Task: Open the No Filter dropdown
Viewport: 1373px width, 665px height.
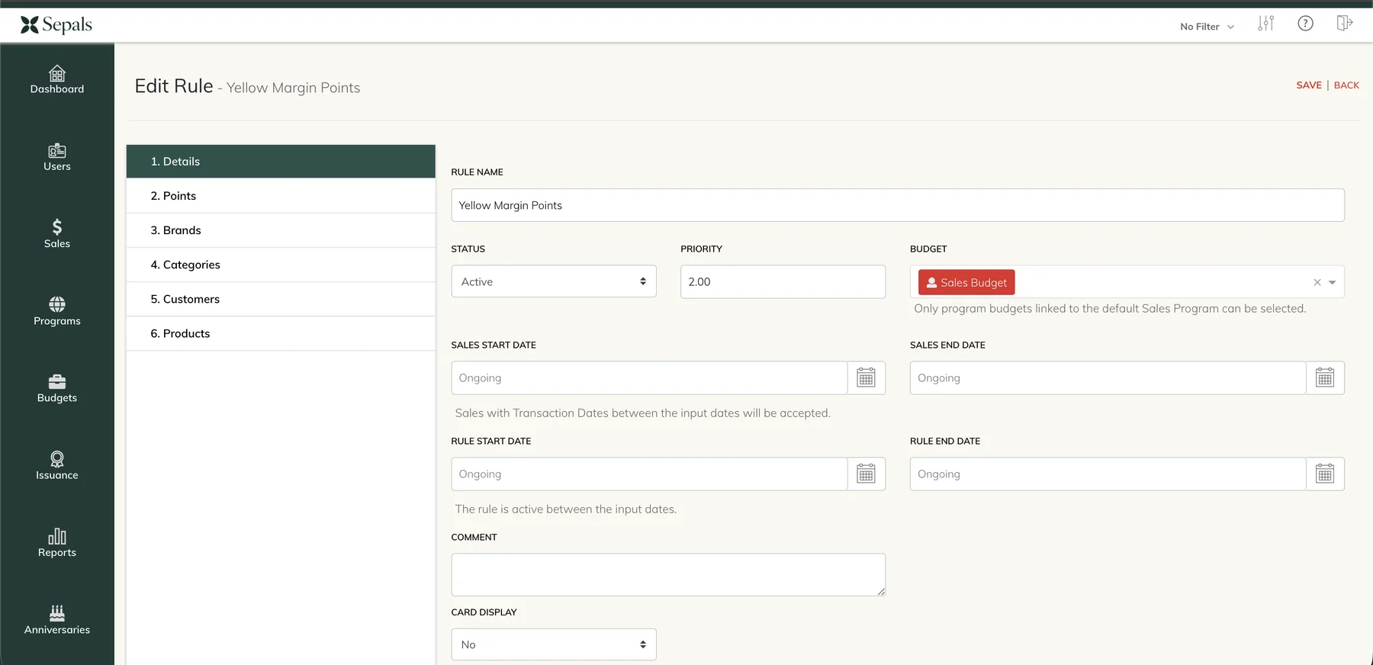Action: (x=1207, y=27)
